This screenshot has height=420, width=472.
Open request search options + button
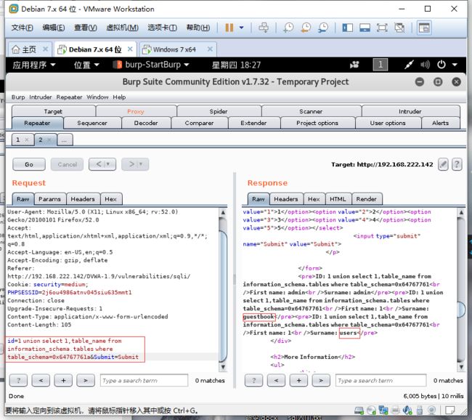click(63, 381)
